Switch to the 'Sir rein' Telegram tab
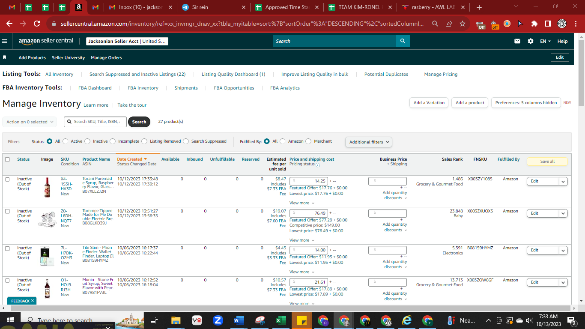585x329 pixels. [x=214, y=7]
